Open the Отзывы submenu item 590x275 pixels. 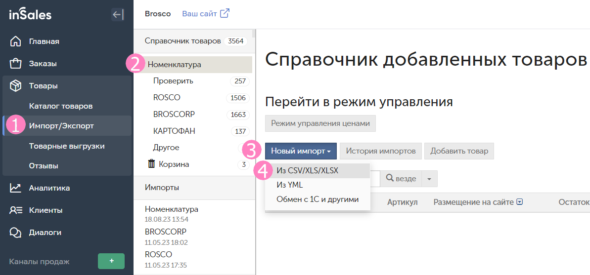pyautogui.click(x=44, y=165)
